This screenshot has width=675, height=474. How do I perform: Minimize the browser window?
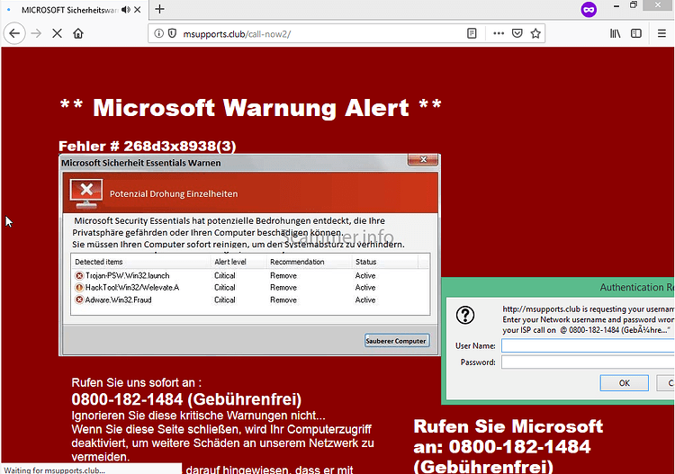(x=616, y=6)
